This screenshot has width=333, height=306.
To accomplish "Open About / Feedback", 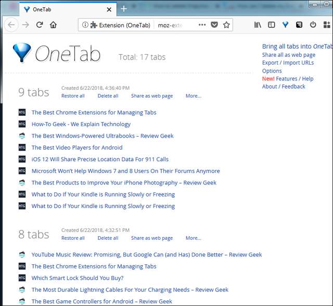I will [x=284, y=87].
